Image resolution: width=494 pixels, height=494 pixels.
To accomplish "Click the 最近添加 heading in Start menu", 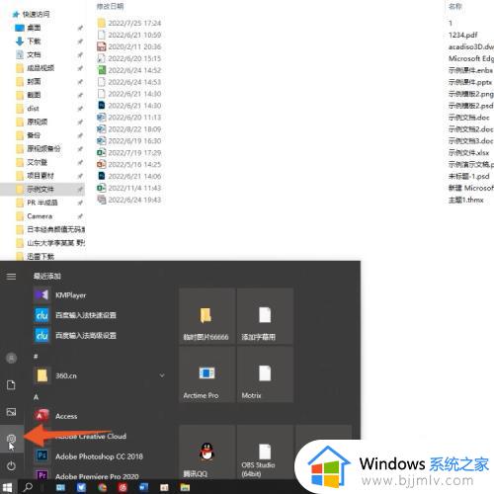I will pos(47,276).
